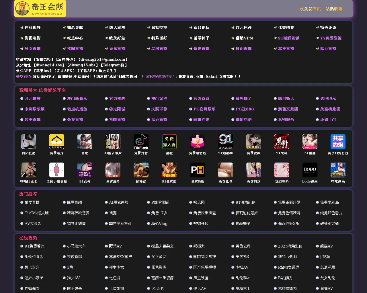Click the PH 免费P站 icon
This screenshot has width=367, height=293.
197,170
